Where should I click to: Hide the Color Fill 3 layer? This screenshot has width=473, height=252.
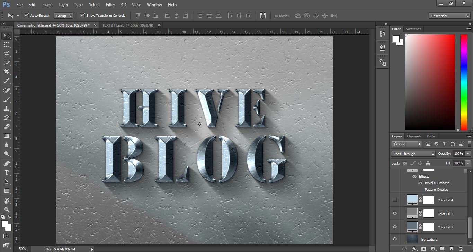pos(394,213)
